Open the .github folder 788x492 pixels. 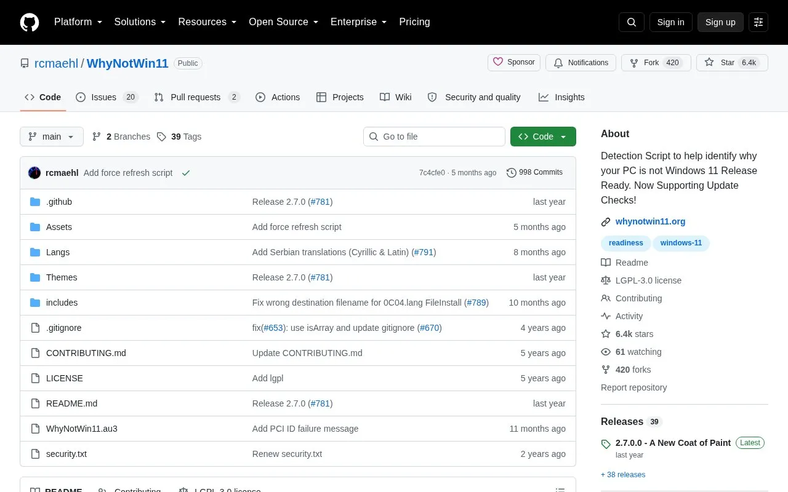(x=59, y=202)
